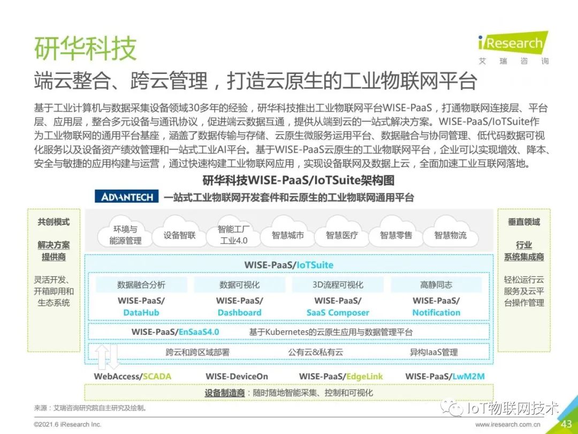
Task: Click the 高静同志 header box
Action: [436, 285]
